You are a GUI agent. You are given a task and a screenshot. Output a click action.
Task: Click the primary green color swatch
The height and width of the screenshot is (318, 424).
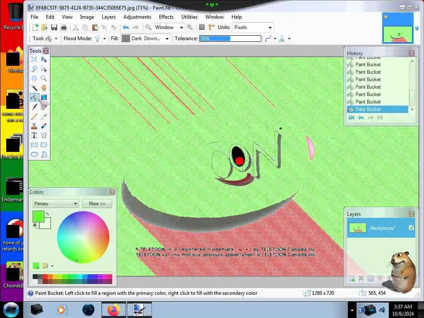[x=38, y=216]
